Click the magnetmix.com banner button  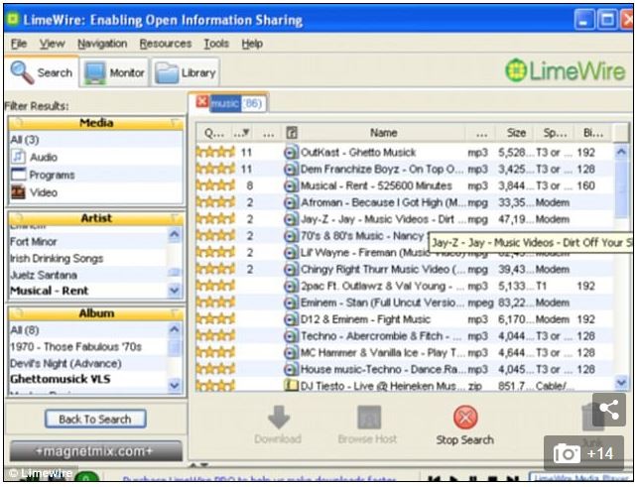point(95,451)
